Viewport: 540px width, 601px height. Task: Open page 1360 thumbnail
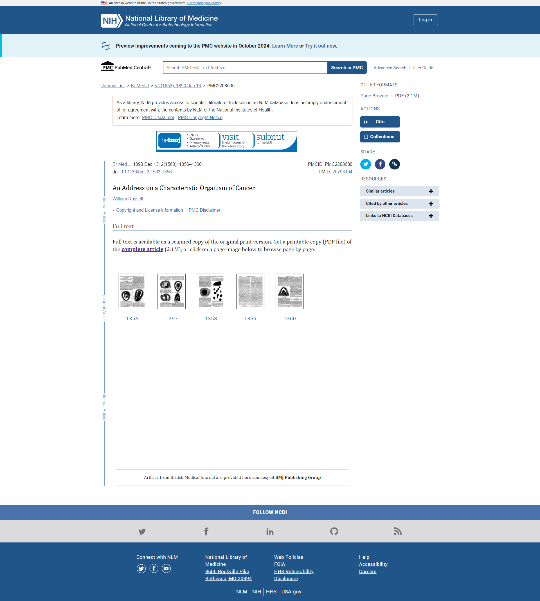click(x=290, y=291)
